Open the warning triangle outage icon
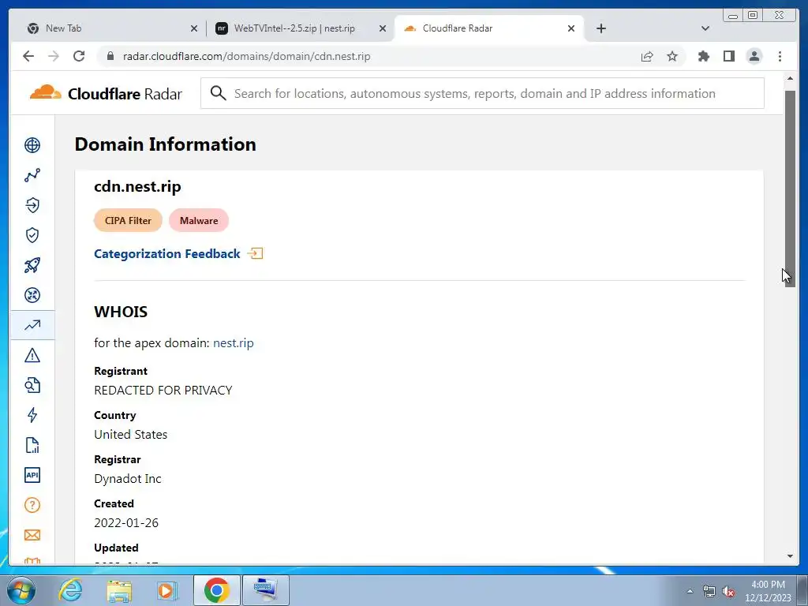Screen dimensions: 808x606 pyautogui.click(x=32, y=355)
